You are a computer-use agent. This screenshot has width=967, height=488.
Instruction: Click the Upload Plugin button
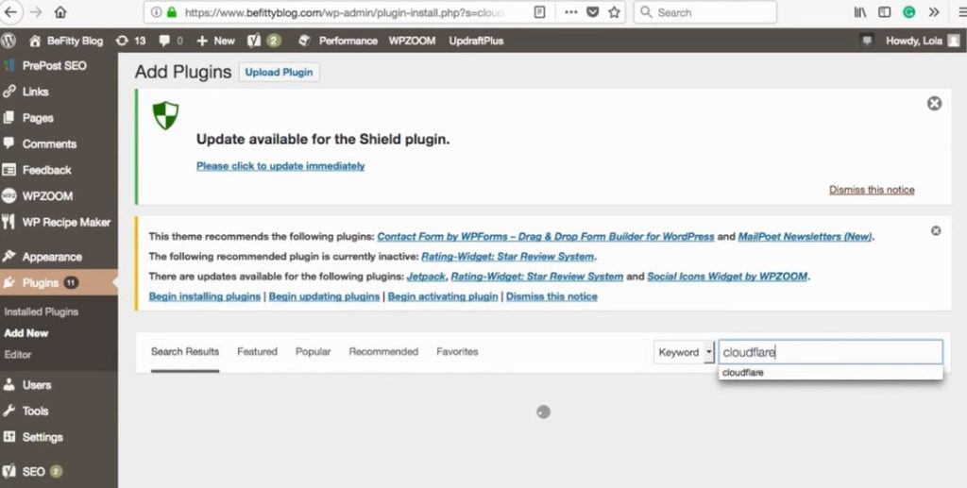coord(279,72)
